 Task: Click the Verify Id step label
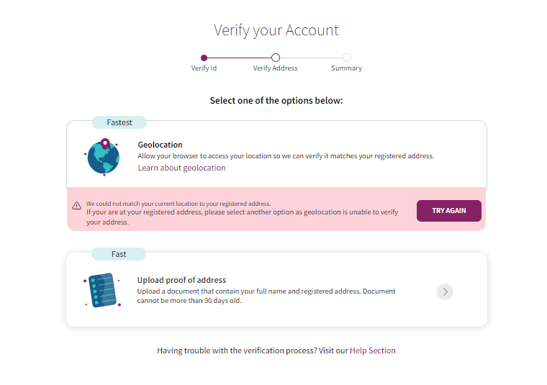(204, 68)
